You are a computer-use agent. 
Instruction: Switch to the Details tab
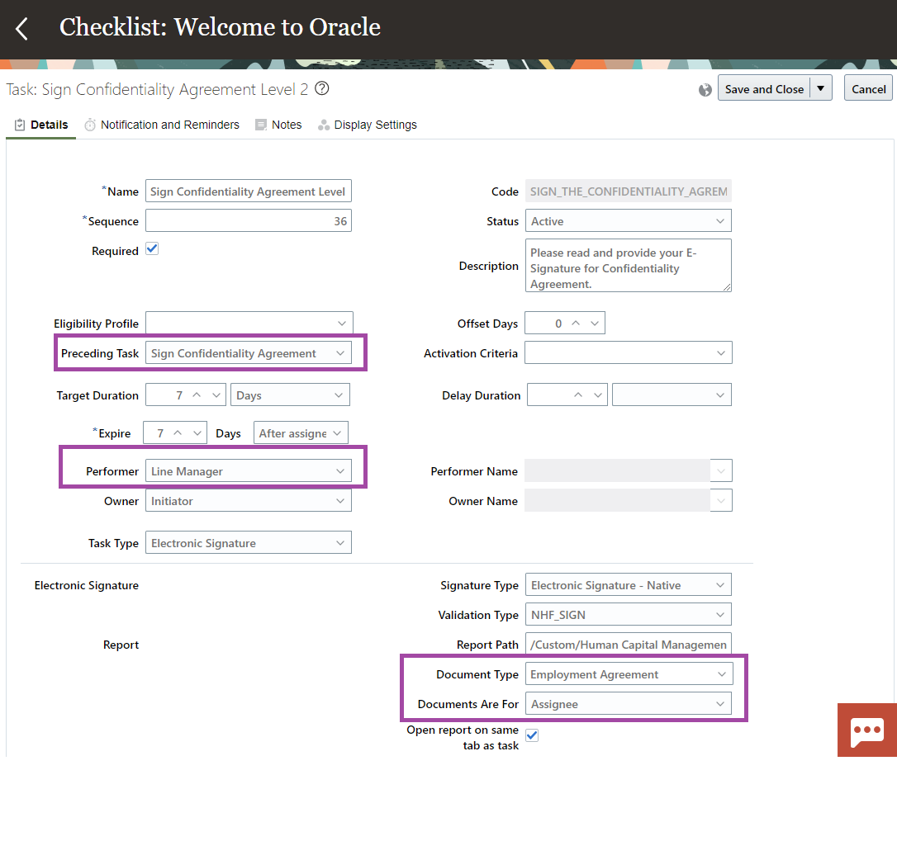point(41,125)
